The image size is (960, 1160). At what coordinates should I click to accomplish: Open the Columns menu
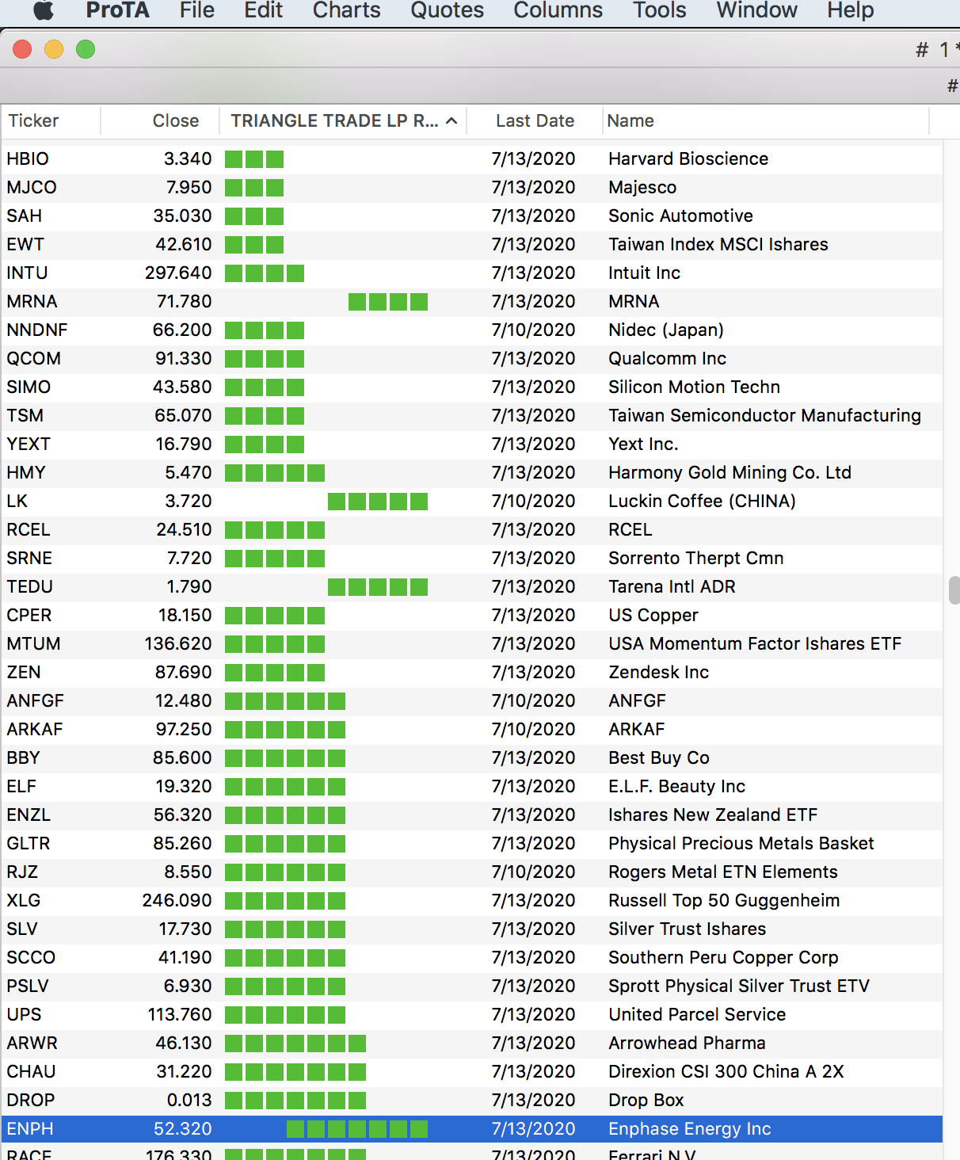click(x=558, y=10)
